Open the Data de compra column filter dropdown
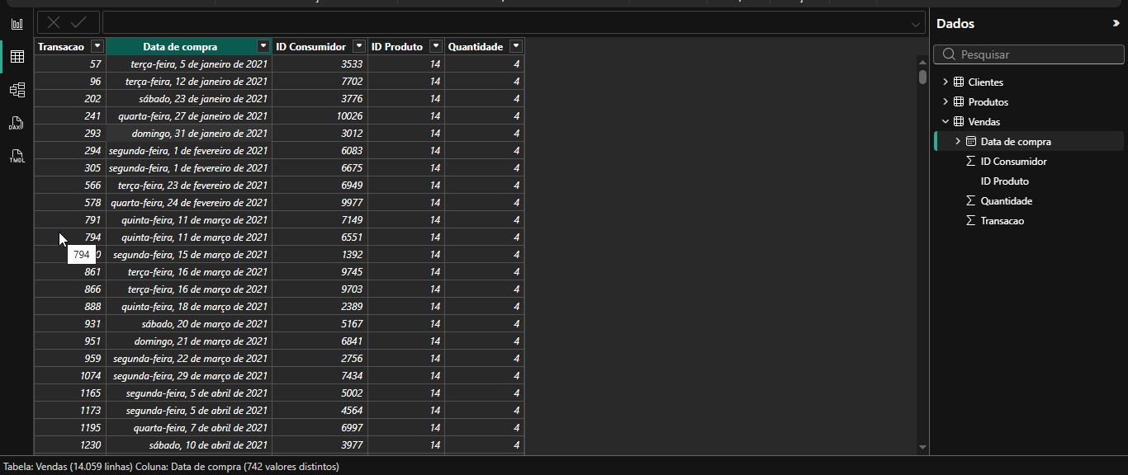The width and height of the screenshot is (1128, 475). 263,46
